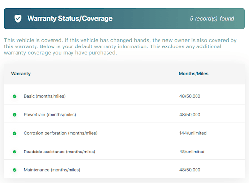The image size is (249, 183).
Task: Click the green status dot beside Basic
Action: point(15,96)
